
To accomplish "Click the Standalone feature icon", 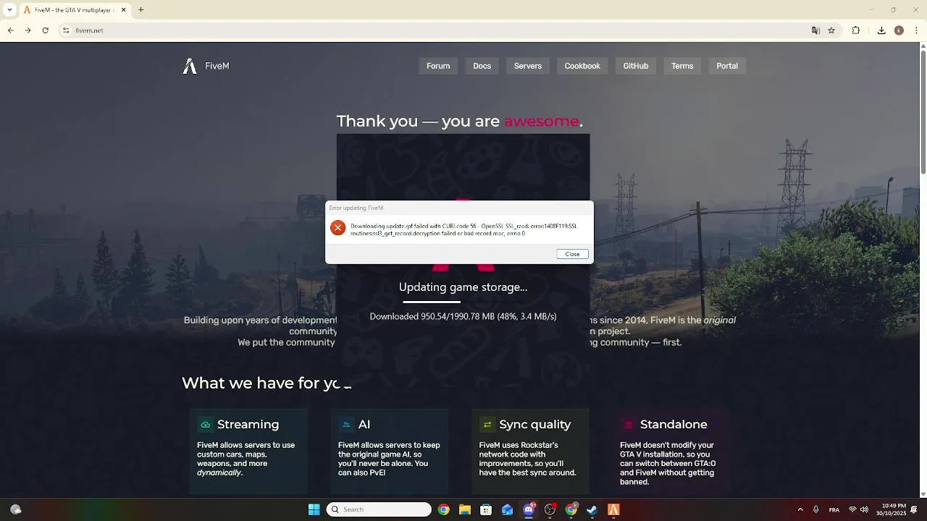I will [628, 425].
